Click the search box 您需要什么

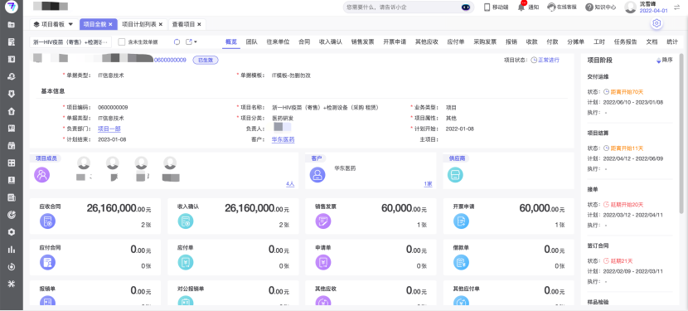409,7
